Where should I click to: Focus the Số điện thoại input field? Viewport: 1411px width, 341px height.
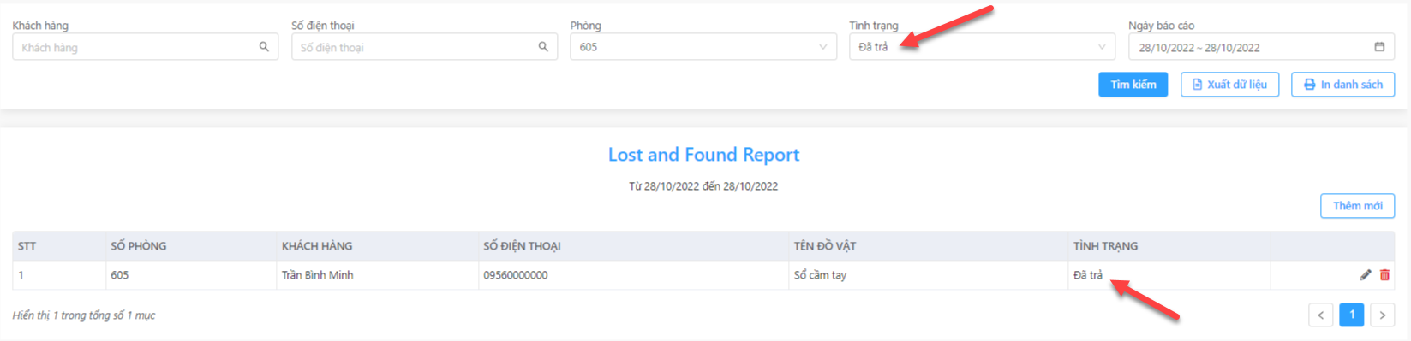coord(424,47)
